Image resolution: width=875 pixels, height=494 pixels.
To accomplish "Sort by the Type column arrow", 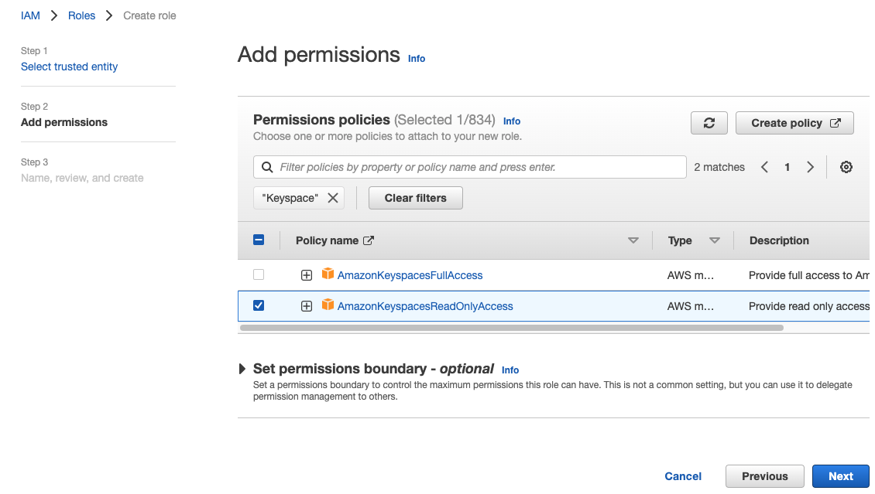I will (x=714, y=240).
